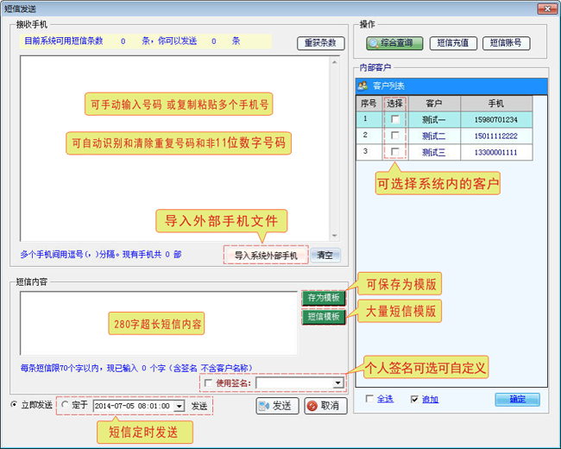This screenshot has height=449, width=561.
Task: Close the 短信发送 window
Action: (544, 8)
